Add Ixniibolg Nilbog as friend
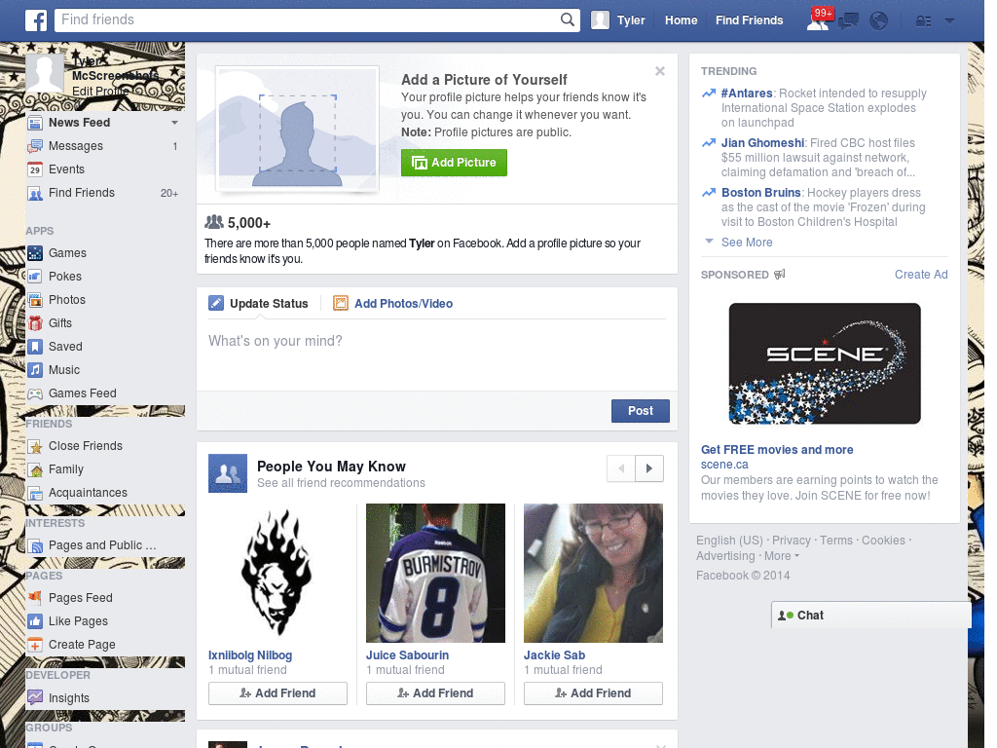Screen dimensions: 997x748 coord(277,693)
